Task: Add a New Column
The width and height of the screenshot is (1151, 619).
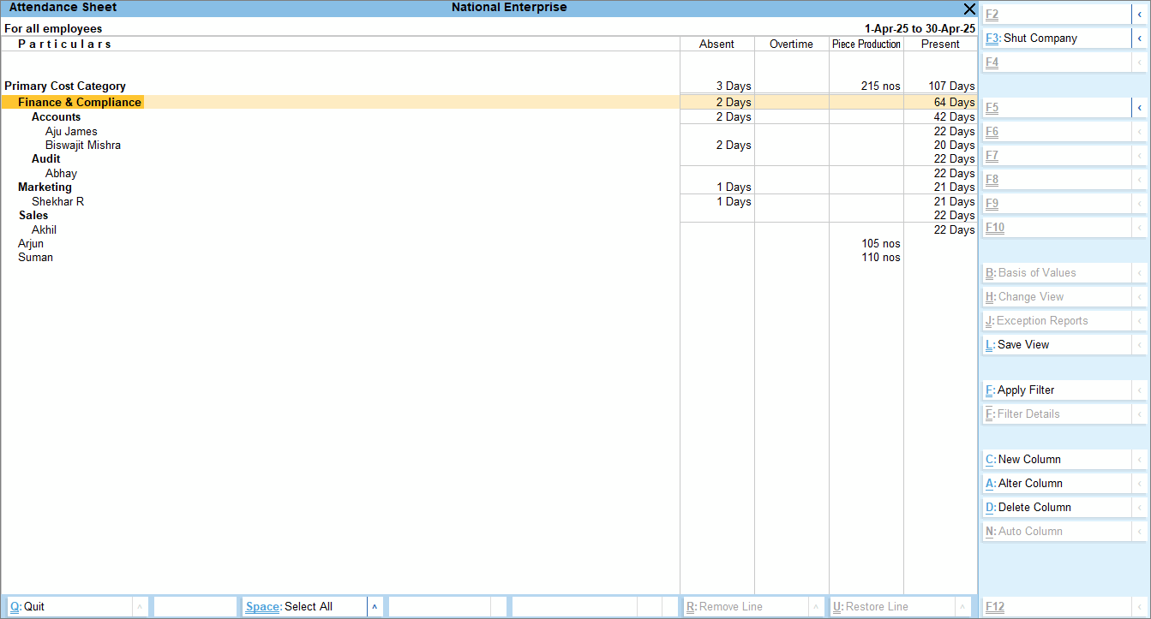Action: tap(1028, 460)
